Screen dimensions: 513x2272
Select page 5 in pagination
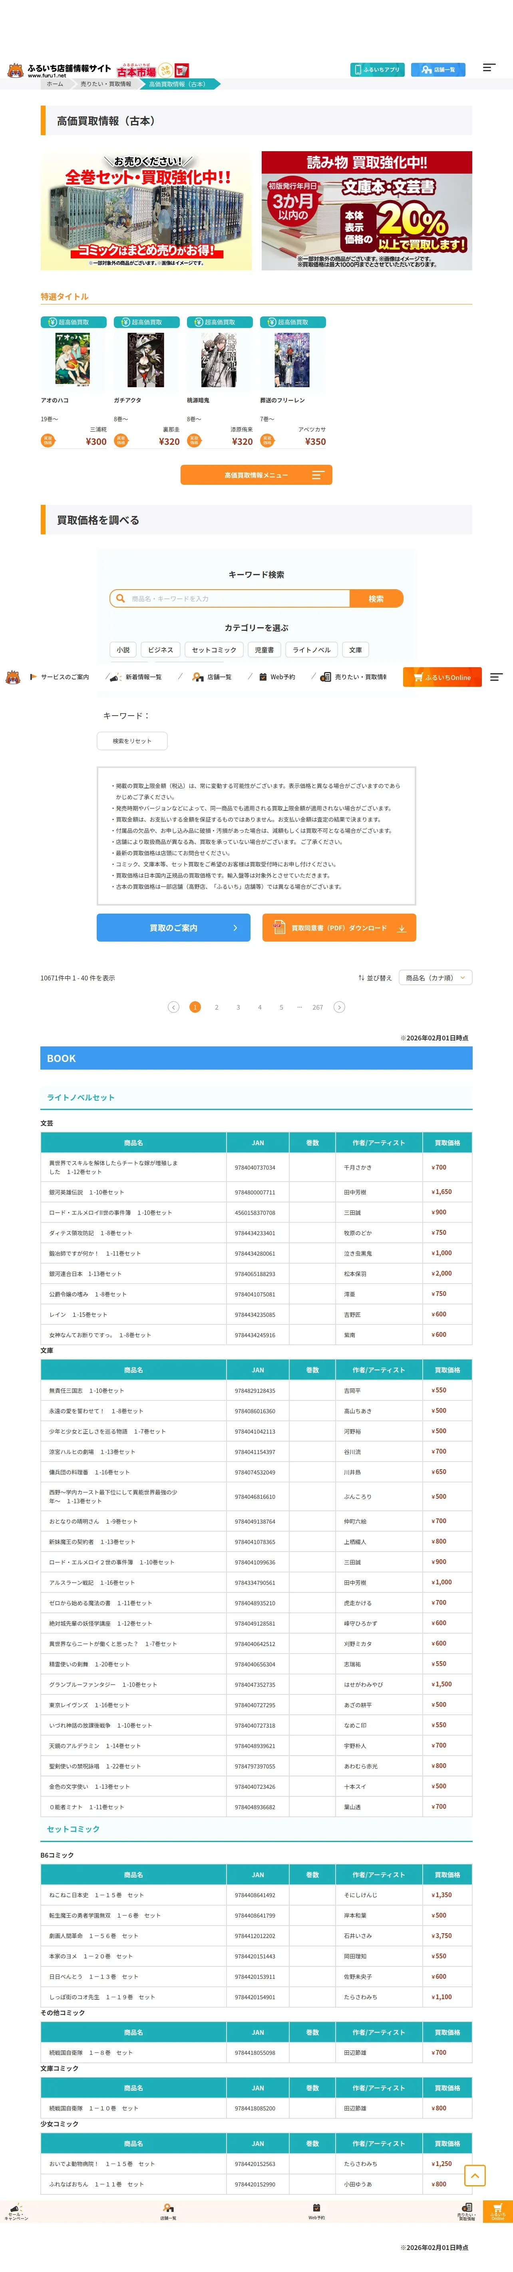[x=281, y=1007]
